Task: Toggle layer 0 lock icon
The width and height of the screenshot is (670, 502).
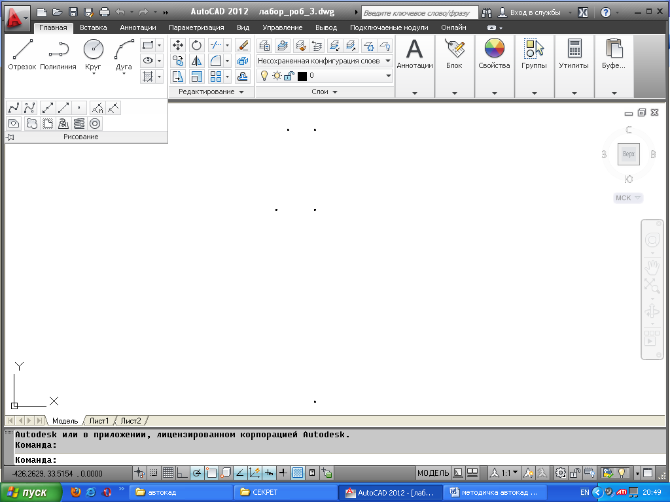Action: (289, 76)
